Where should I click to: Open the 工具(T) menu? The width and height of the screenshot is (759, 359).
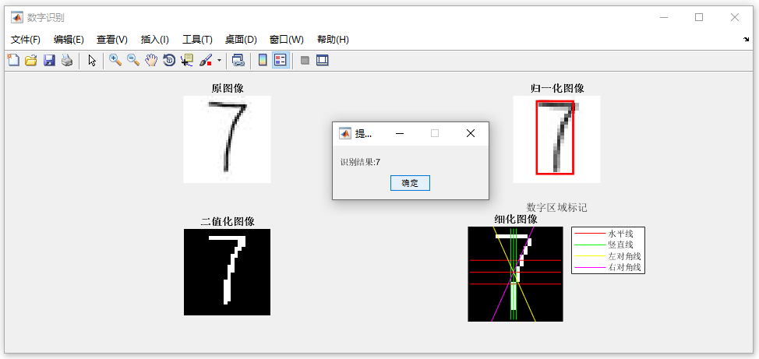pyautogui.click(x=197, y=40)
